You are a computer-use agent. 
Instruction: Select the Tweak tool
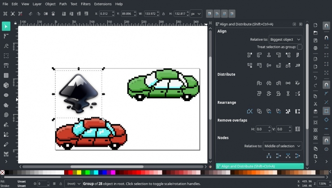(6, 46)
